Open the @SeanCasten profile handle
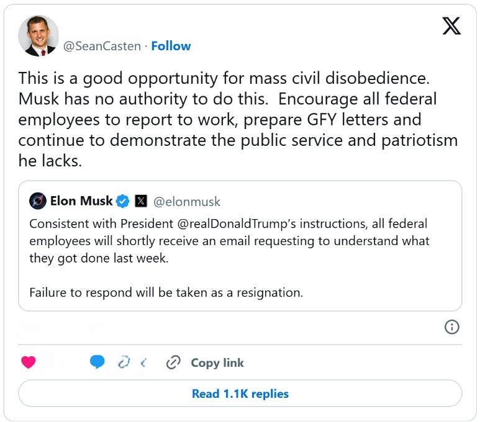 tap(102, 46)
